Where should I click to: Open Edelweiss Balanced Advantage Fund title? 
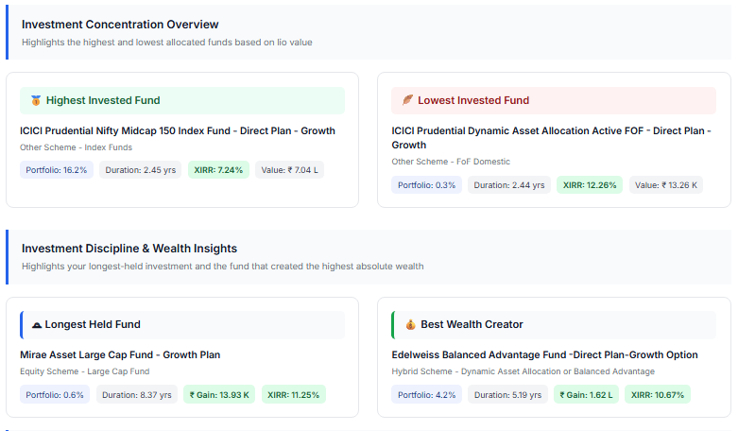click(x=544, y=354)
